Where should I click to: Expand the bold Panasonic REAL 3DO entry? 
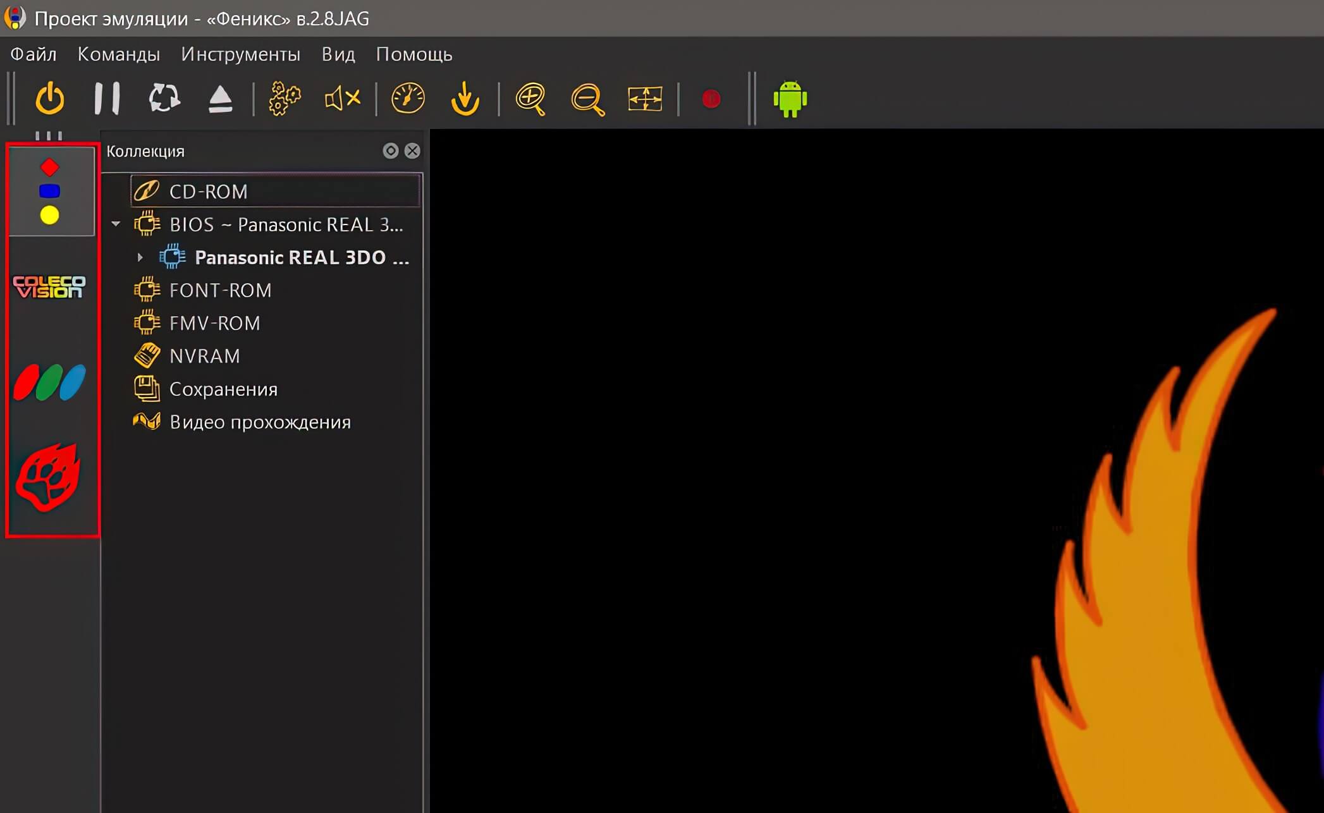point(140,257)
